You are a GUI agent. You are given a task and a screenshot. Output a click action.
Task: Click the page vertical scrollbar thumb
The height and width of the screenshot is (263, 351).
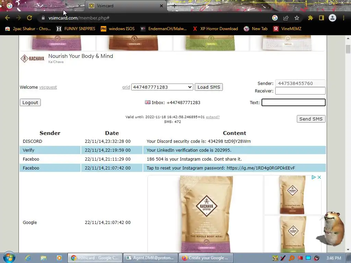click(x=348, y=49)
